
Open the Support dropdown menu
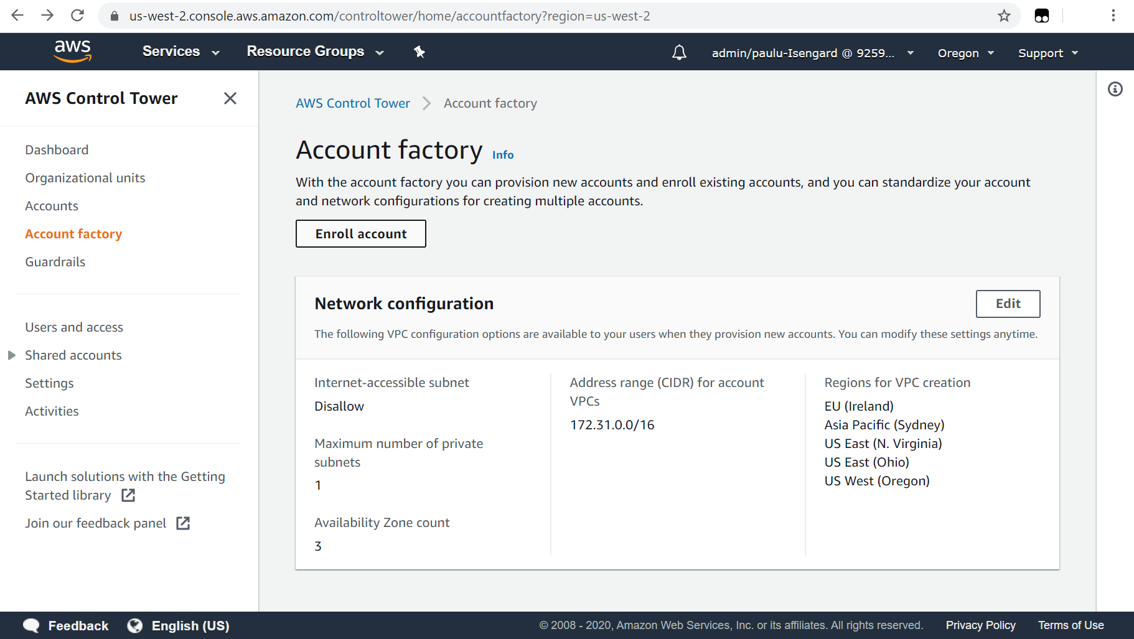(x=1048, y=53)
